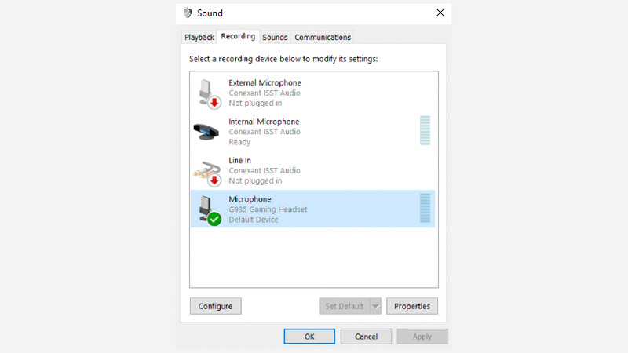Click the Internal Microphone level meter
The height and width of the screenshot is (353, 628).
(x=425, y=131)
